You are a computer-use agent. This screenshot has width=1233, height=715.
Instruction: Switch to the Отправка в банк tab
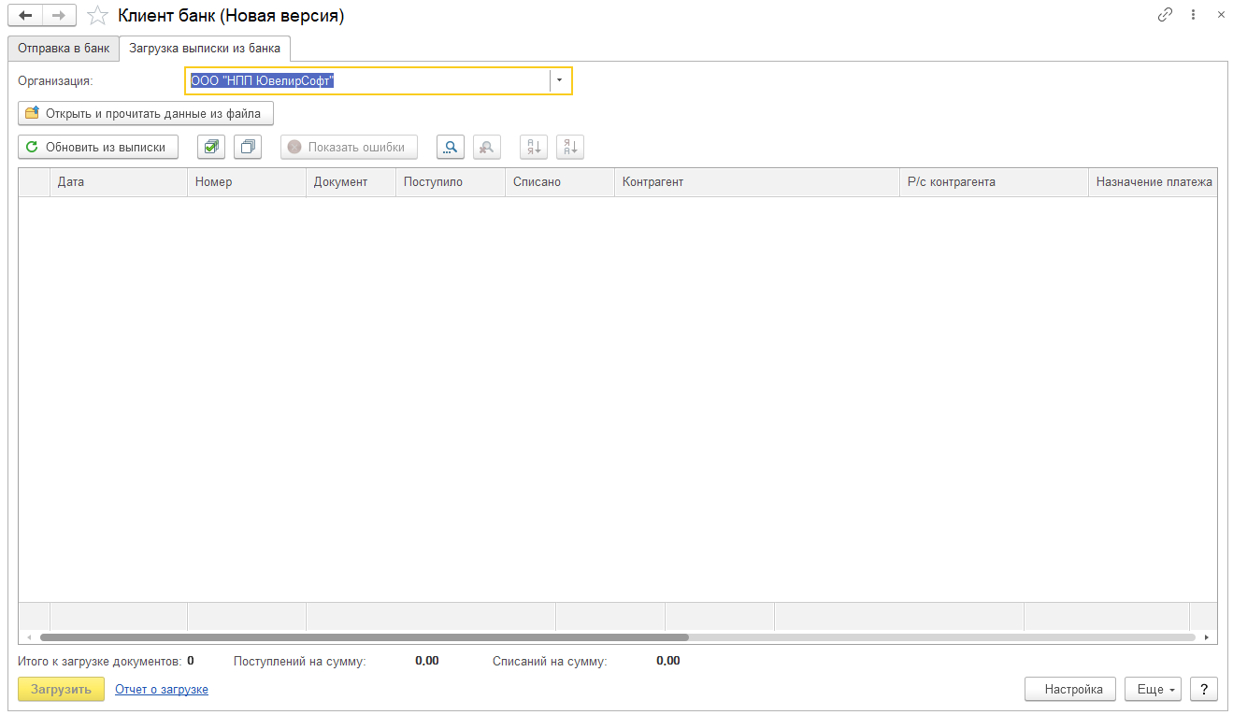click(x=64, y=49)
